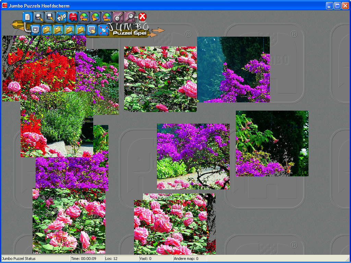351x263 pixels.
Task: Click the red Jumbo elephant icon
Action: click(x=73, y=17)
